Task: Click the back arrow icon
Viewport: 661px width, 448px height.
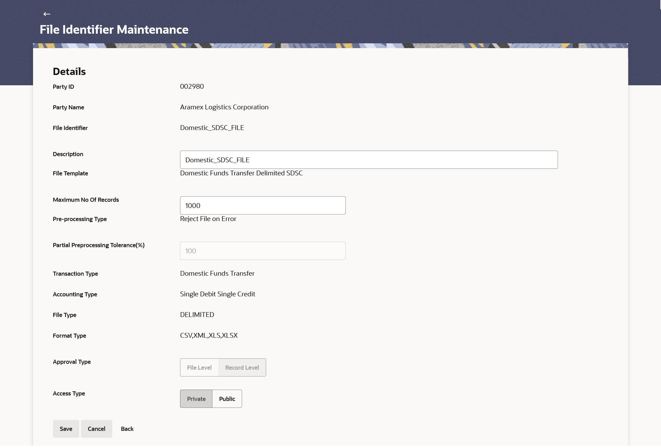Action: [47, 14]
